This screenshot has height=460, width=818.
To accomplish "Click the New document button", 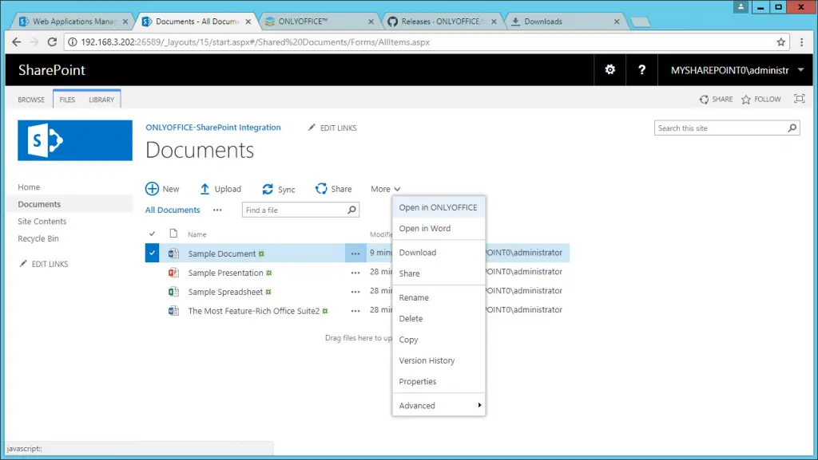I will pyautogui.click(x=162, y=189).
